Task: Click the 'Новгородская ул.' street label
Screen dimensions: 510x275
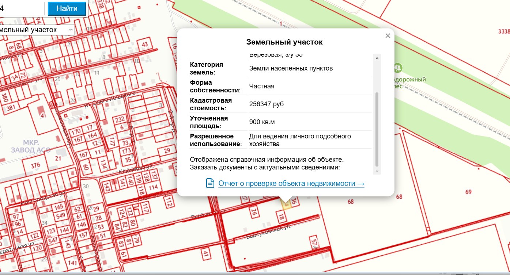Action: 43,198
